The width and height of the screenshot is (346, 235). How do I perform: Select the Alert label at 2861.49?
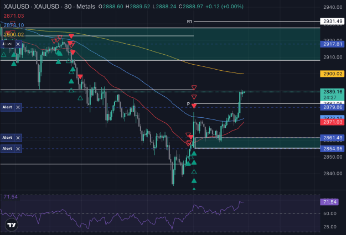[7, 138]
